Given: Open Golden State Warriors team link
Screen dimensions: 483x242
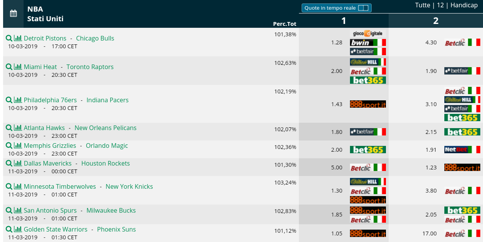Looking at the screenshot, I should [x=56, y=229].
